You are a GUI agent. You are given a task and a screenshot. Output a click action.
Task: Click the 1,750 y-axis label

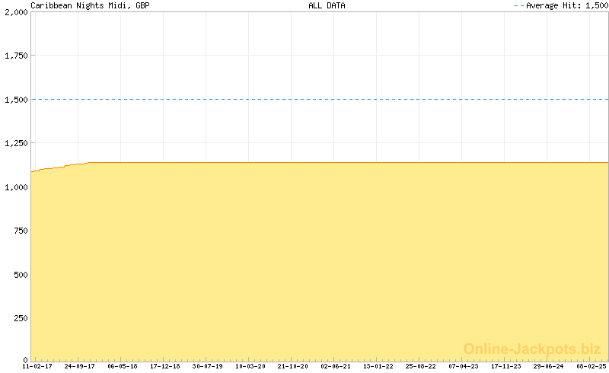point(15,56)
